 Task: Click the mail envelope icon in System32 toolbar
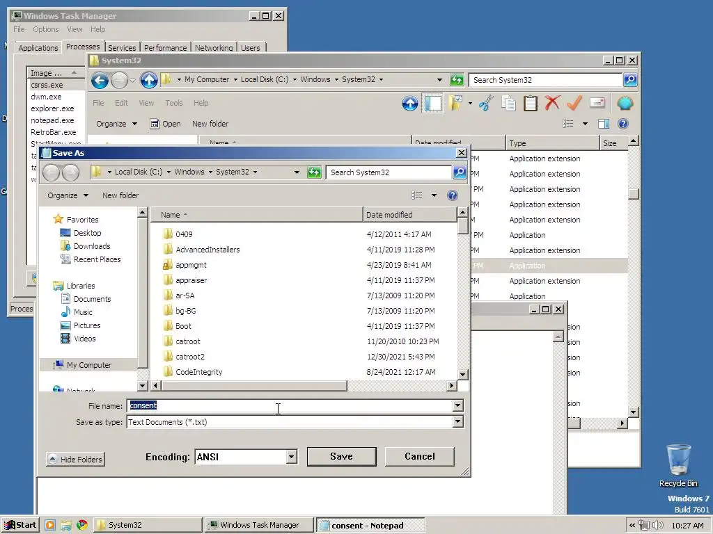[x=597, y=104]
